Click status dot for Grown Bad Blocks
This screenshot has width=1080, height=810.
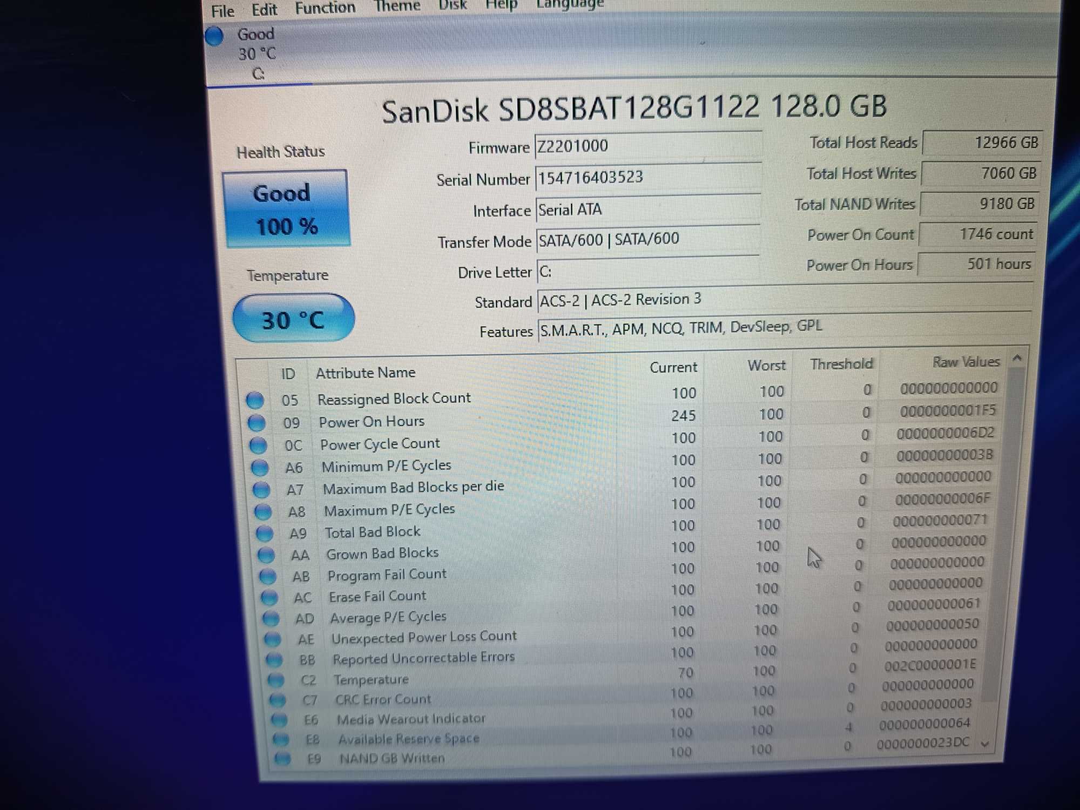pos(266,555)
